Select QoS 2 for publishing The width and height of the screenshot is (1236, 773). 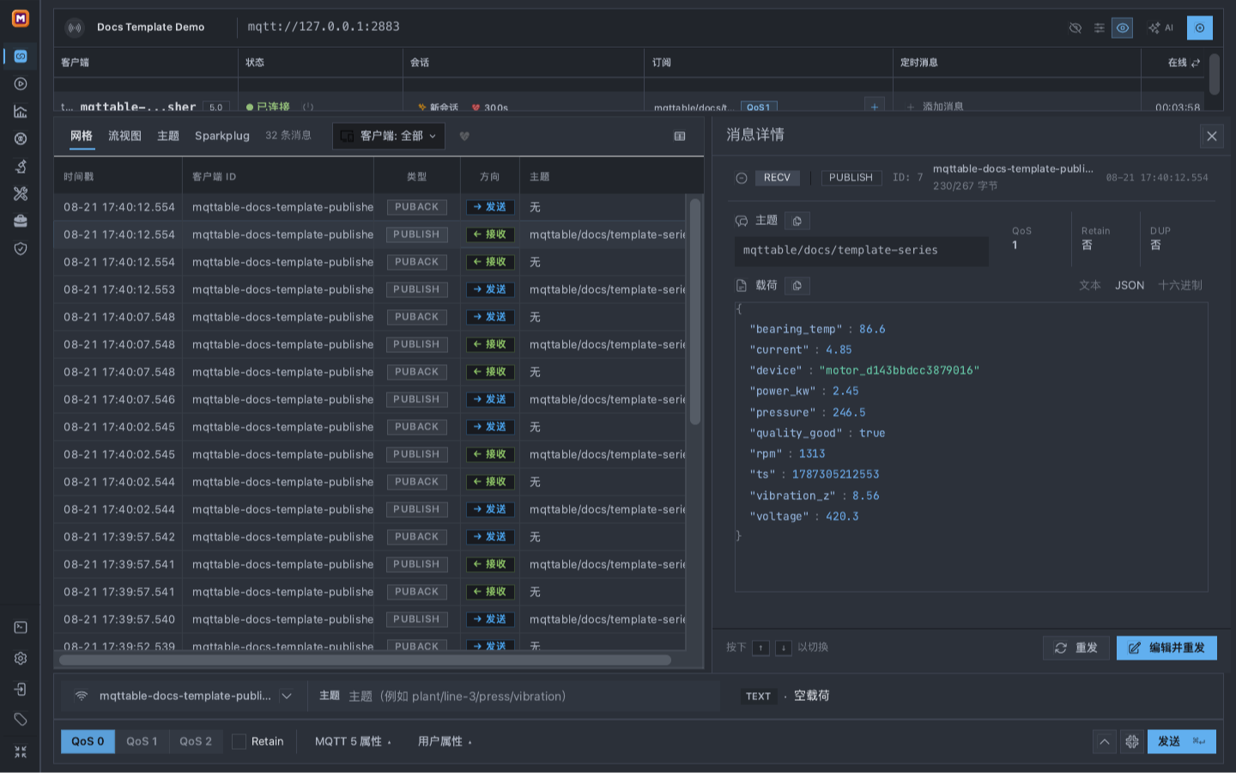(196, 741)
